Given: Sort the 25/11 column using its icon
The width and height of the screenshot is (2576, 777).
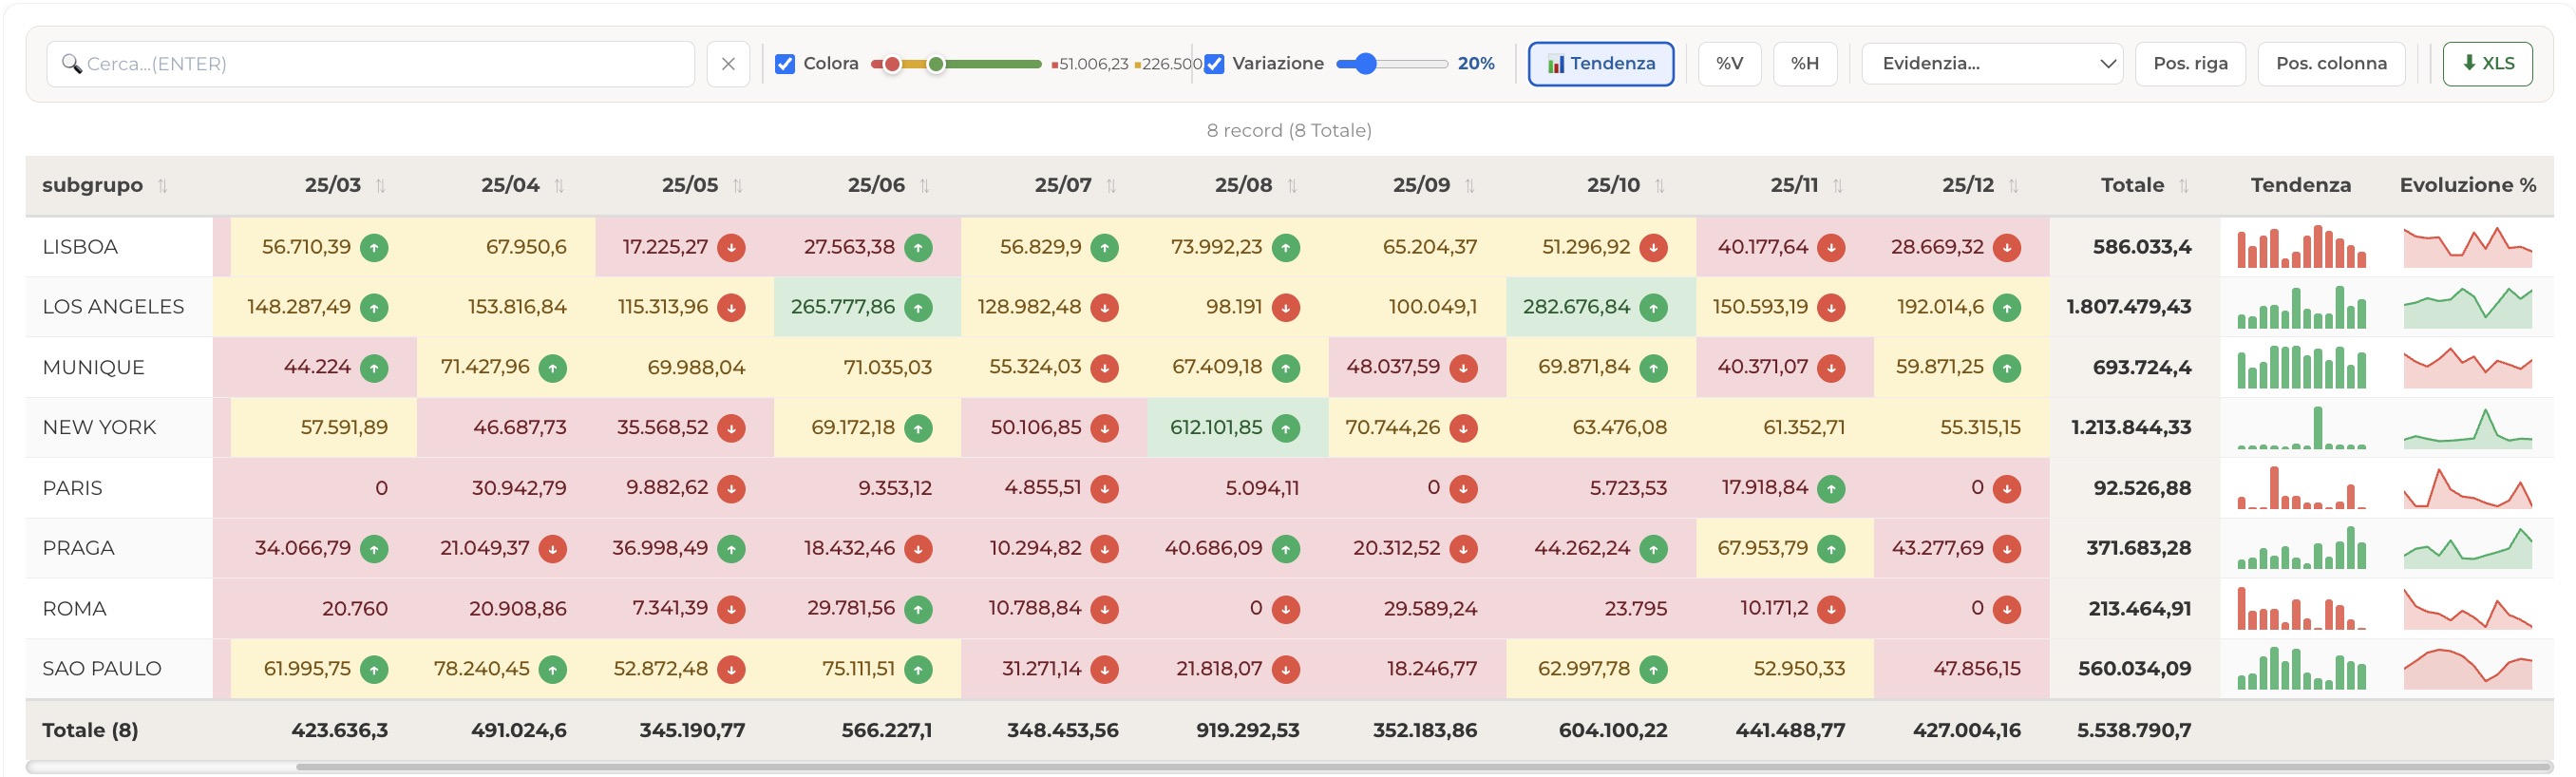Looking at the screenshot, I should click(x=1838, y=186).
